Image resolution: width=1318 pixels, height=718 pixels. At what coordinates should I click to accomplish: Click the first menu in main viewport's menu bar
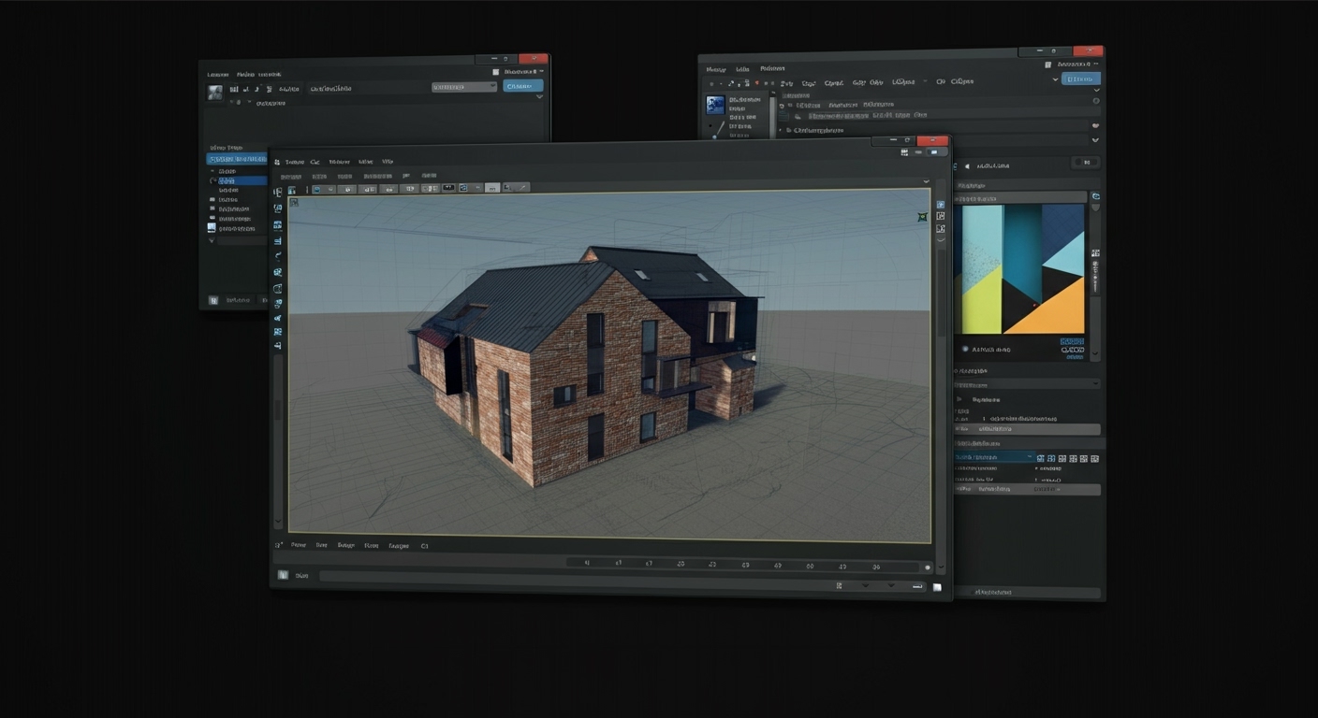(294, 162)
